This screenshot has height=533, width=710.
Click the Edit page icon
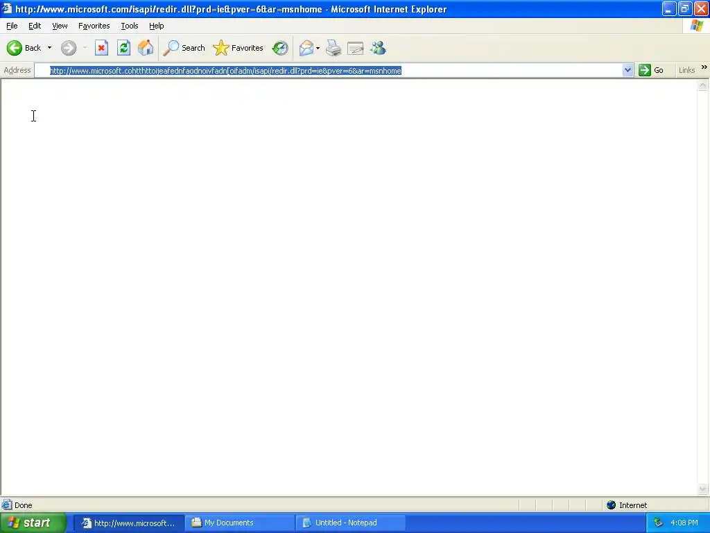click(356, 48)
